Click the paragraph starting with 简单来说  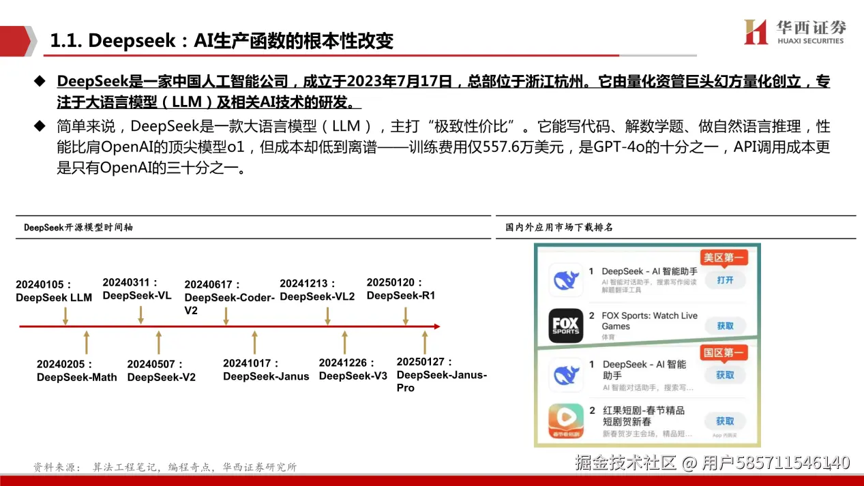coord(443,147)
